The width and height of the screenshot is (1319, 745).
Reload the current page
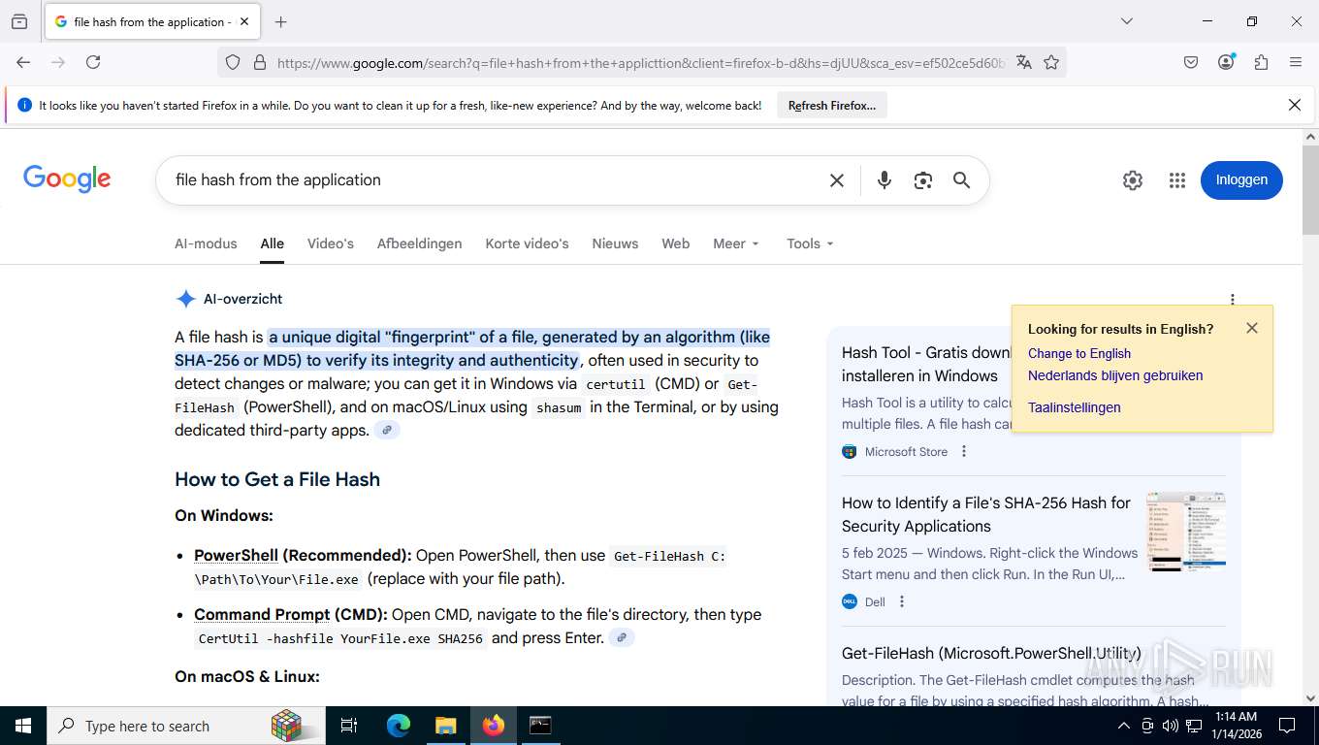click(x=93, y=62)
